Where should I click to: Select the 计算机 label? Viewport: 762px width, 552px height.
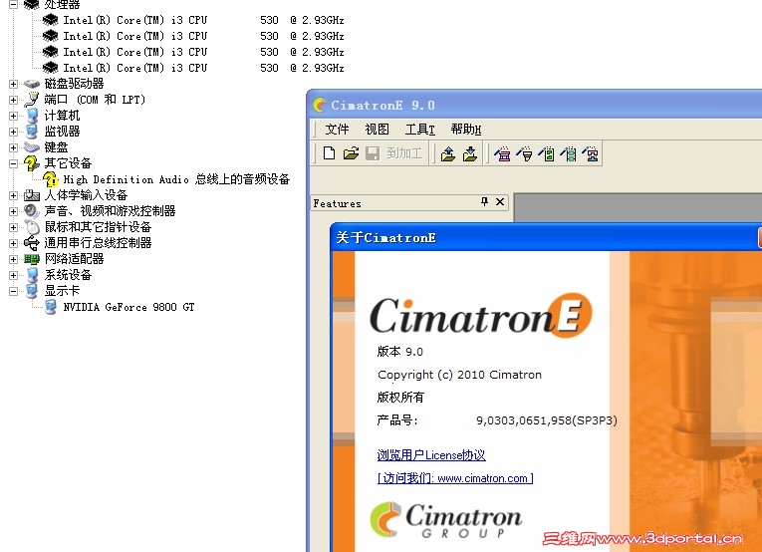[62, 116]
